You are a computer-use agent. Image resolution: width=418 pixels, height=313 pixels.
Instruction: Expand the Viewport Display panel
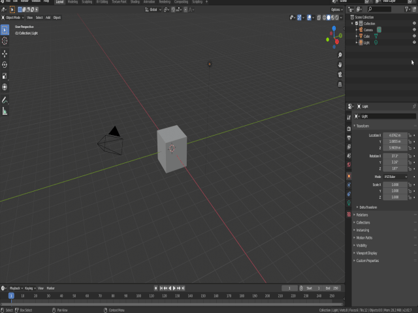point(365,253)
